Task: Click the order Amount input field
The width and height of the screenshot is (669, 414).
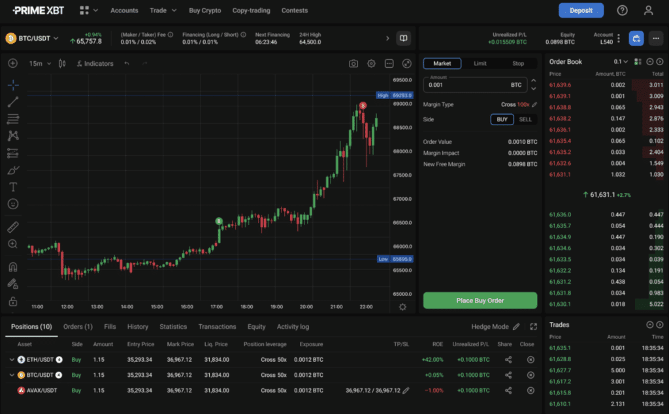Action: [464, 85]
